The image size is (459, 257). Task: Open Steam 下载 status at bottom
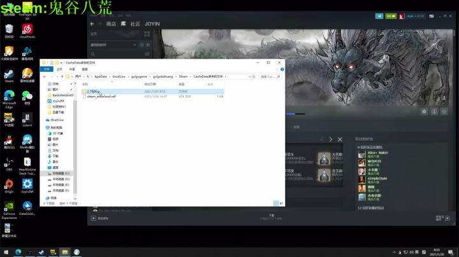coord(271,217)
